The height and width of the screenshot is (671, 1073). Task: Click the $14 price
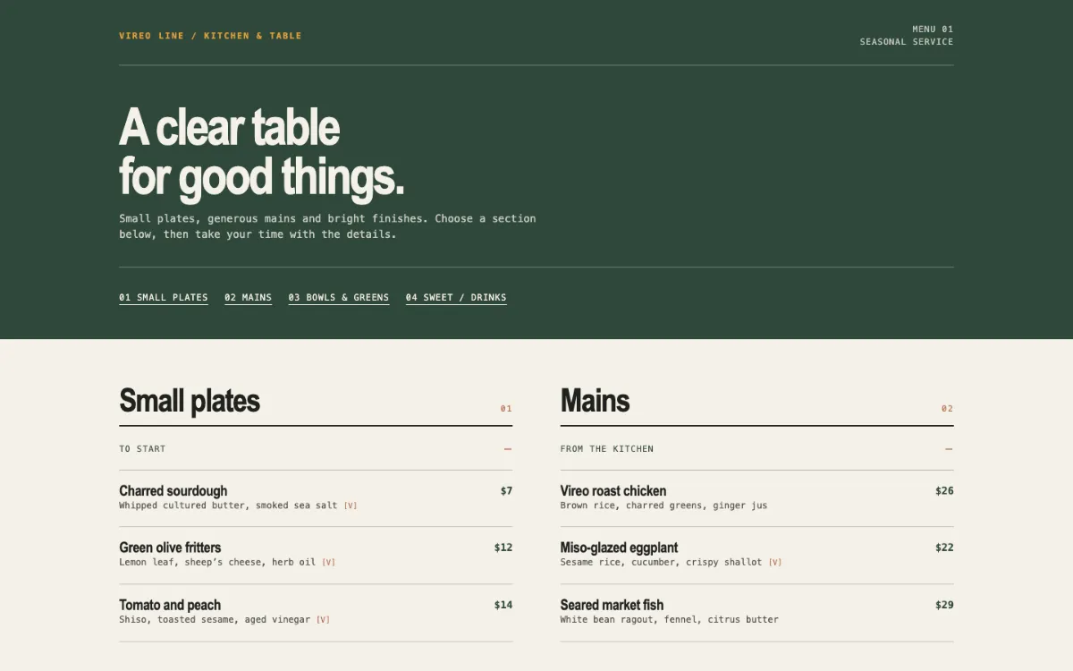pyautogui.click(x=503, y=605)
